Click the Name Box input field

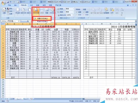point(10,21)
